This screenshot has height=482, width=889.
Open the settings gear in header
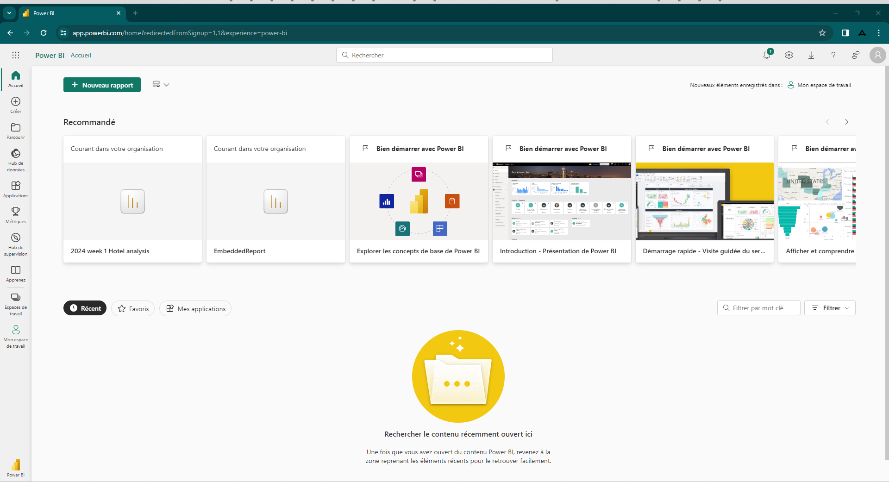pos(789,55)
